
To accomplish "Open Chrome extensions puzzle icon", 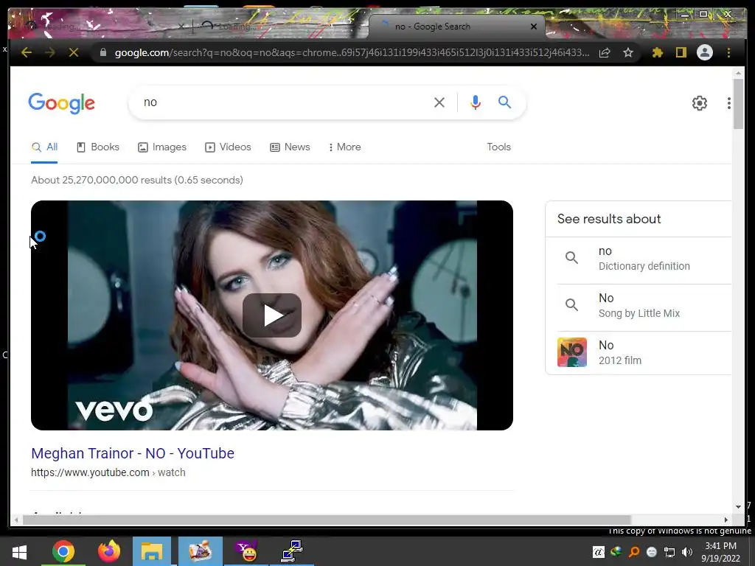I will click(x=657, y=52).
